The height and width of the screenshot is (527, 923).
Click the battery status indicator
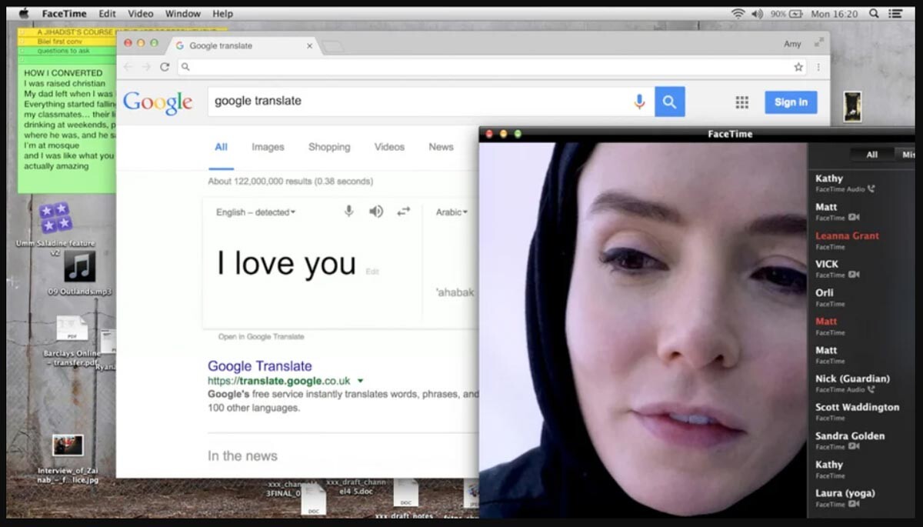786,14
